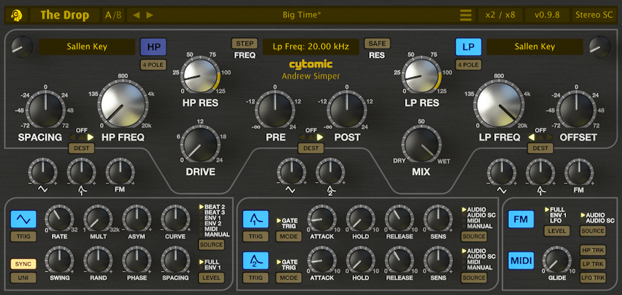The image size is (622, 295).
Task: Open oversampling x2 / x8 selector
Action: tap(500, 15)
